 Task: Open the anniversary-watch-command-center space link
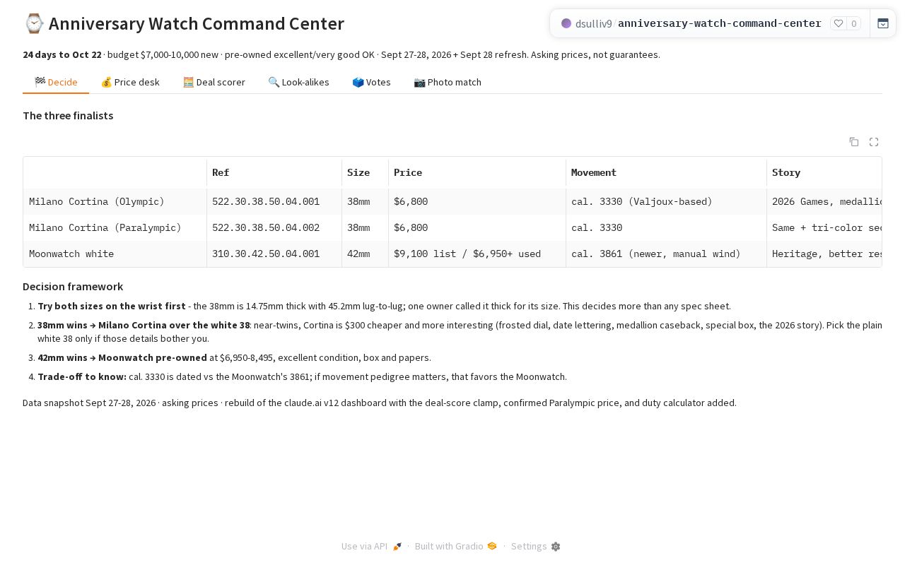[720, 23]
